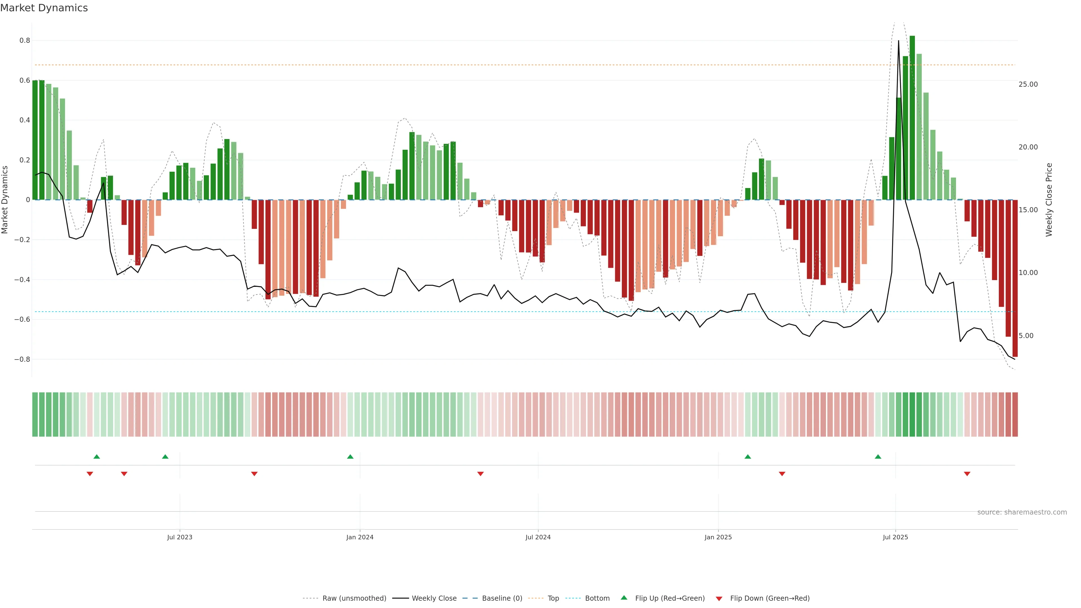
Task: Click the Jan 2025 x-axis label
Action: [718, 537]
